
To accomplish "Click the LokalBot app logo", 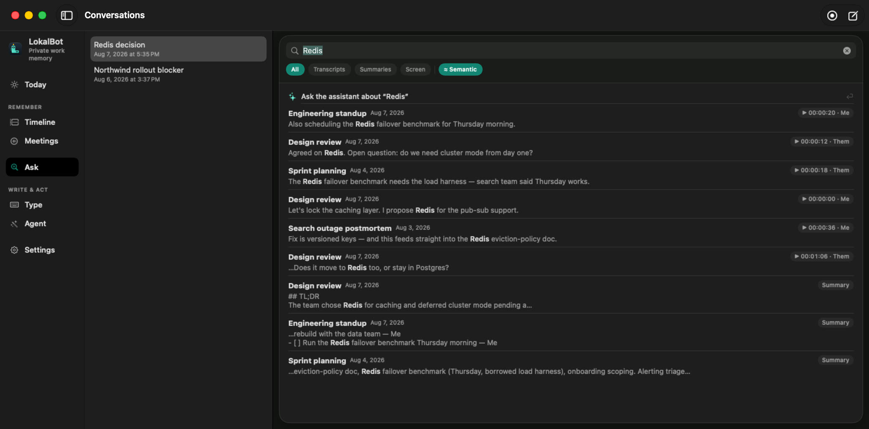I will coord(15,49).
